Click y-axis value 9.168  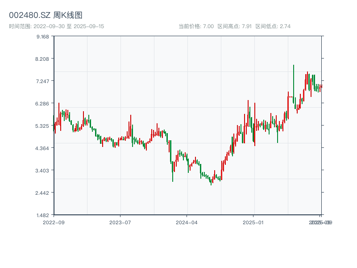[x=42, y=37]
